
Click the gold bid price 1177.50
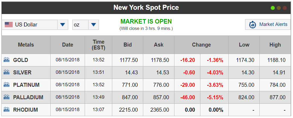pos(129,60)
